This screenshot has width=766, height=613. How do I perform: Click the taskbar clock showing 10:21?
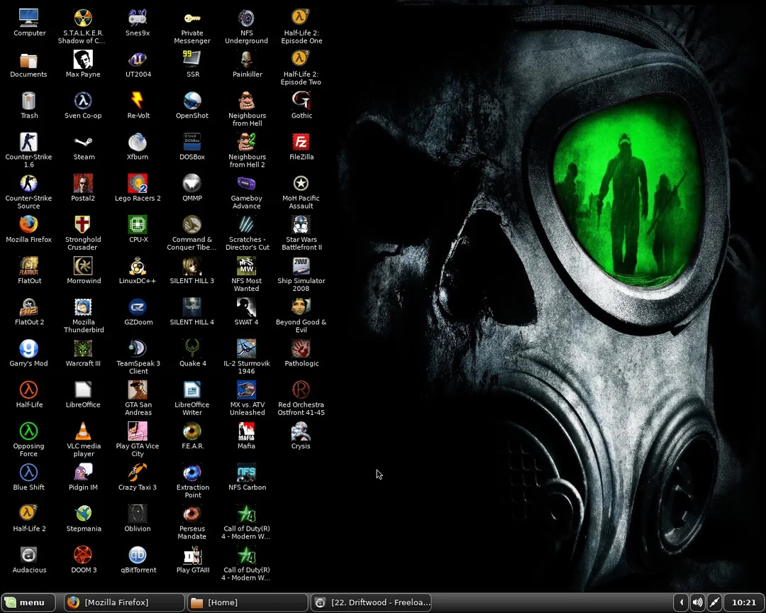tap(743, 602)
